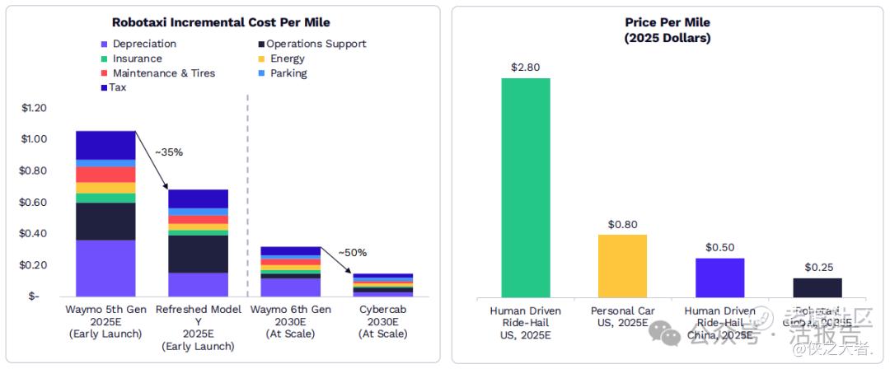The width and height of the screenshot is (890, 369).
Task: Click the Energy legend yellow swatch
Action: coord(261,58)
